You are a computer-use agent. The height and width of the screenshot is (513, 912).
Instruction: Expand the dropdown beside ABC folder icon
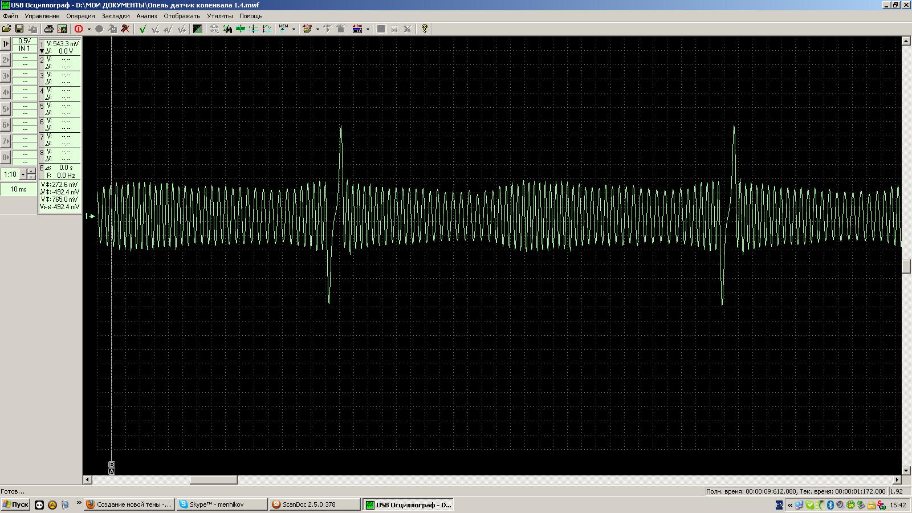[x=317, y=29]
